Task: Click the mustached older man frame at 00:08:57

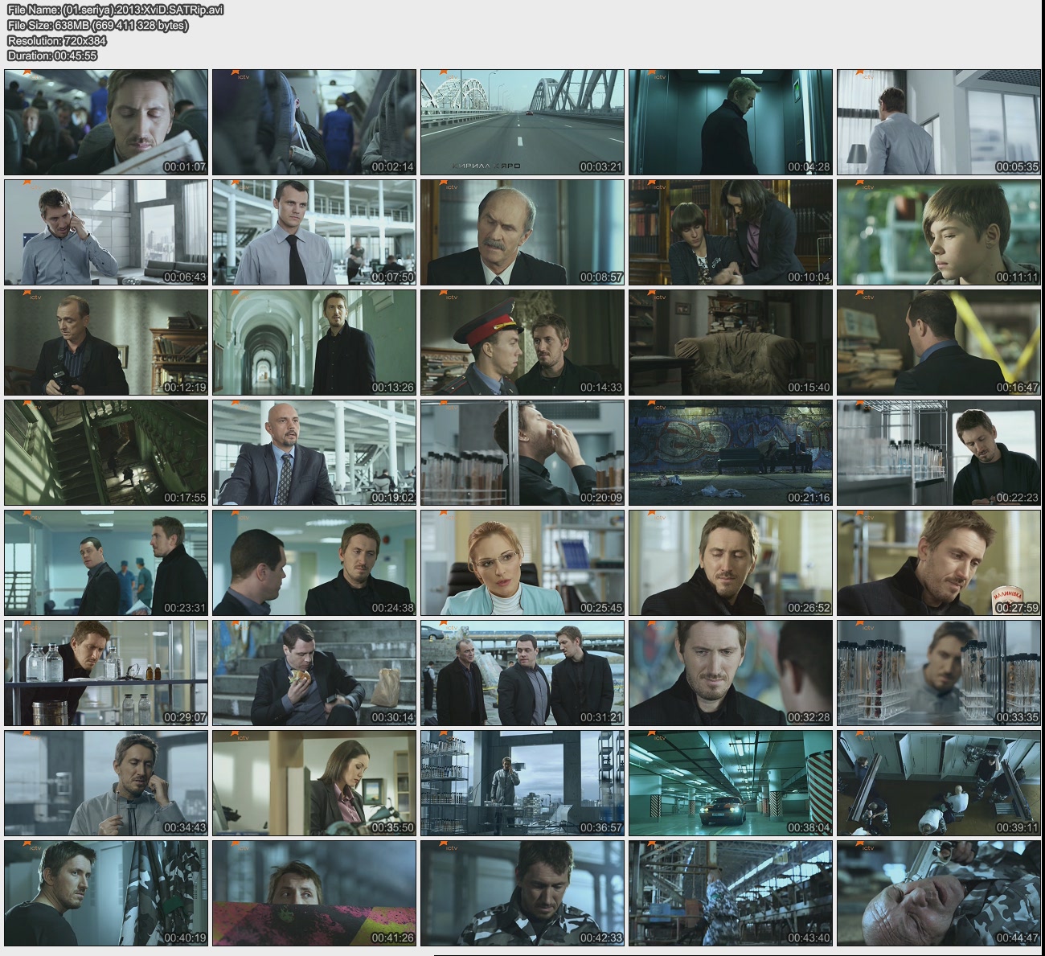Action: coord(522,232)
